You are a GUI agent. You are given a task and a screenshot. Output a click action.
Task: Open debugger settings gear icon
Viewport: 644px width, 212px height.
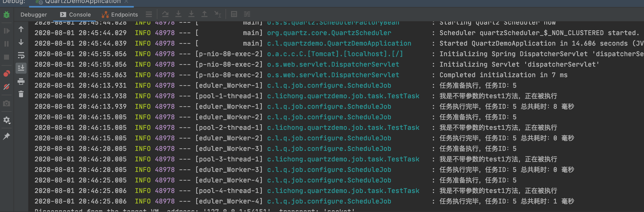pos(7,120)
